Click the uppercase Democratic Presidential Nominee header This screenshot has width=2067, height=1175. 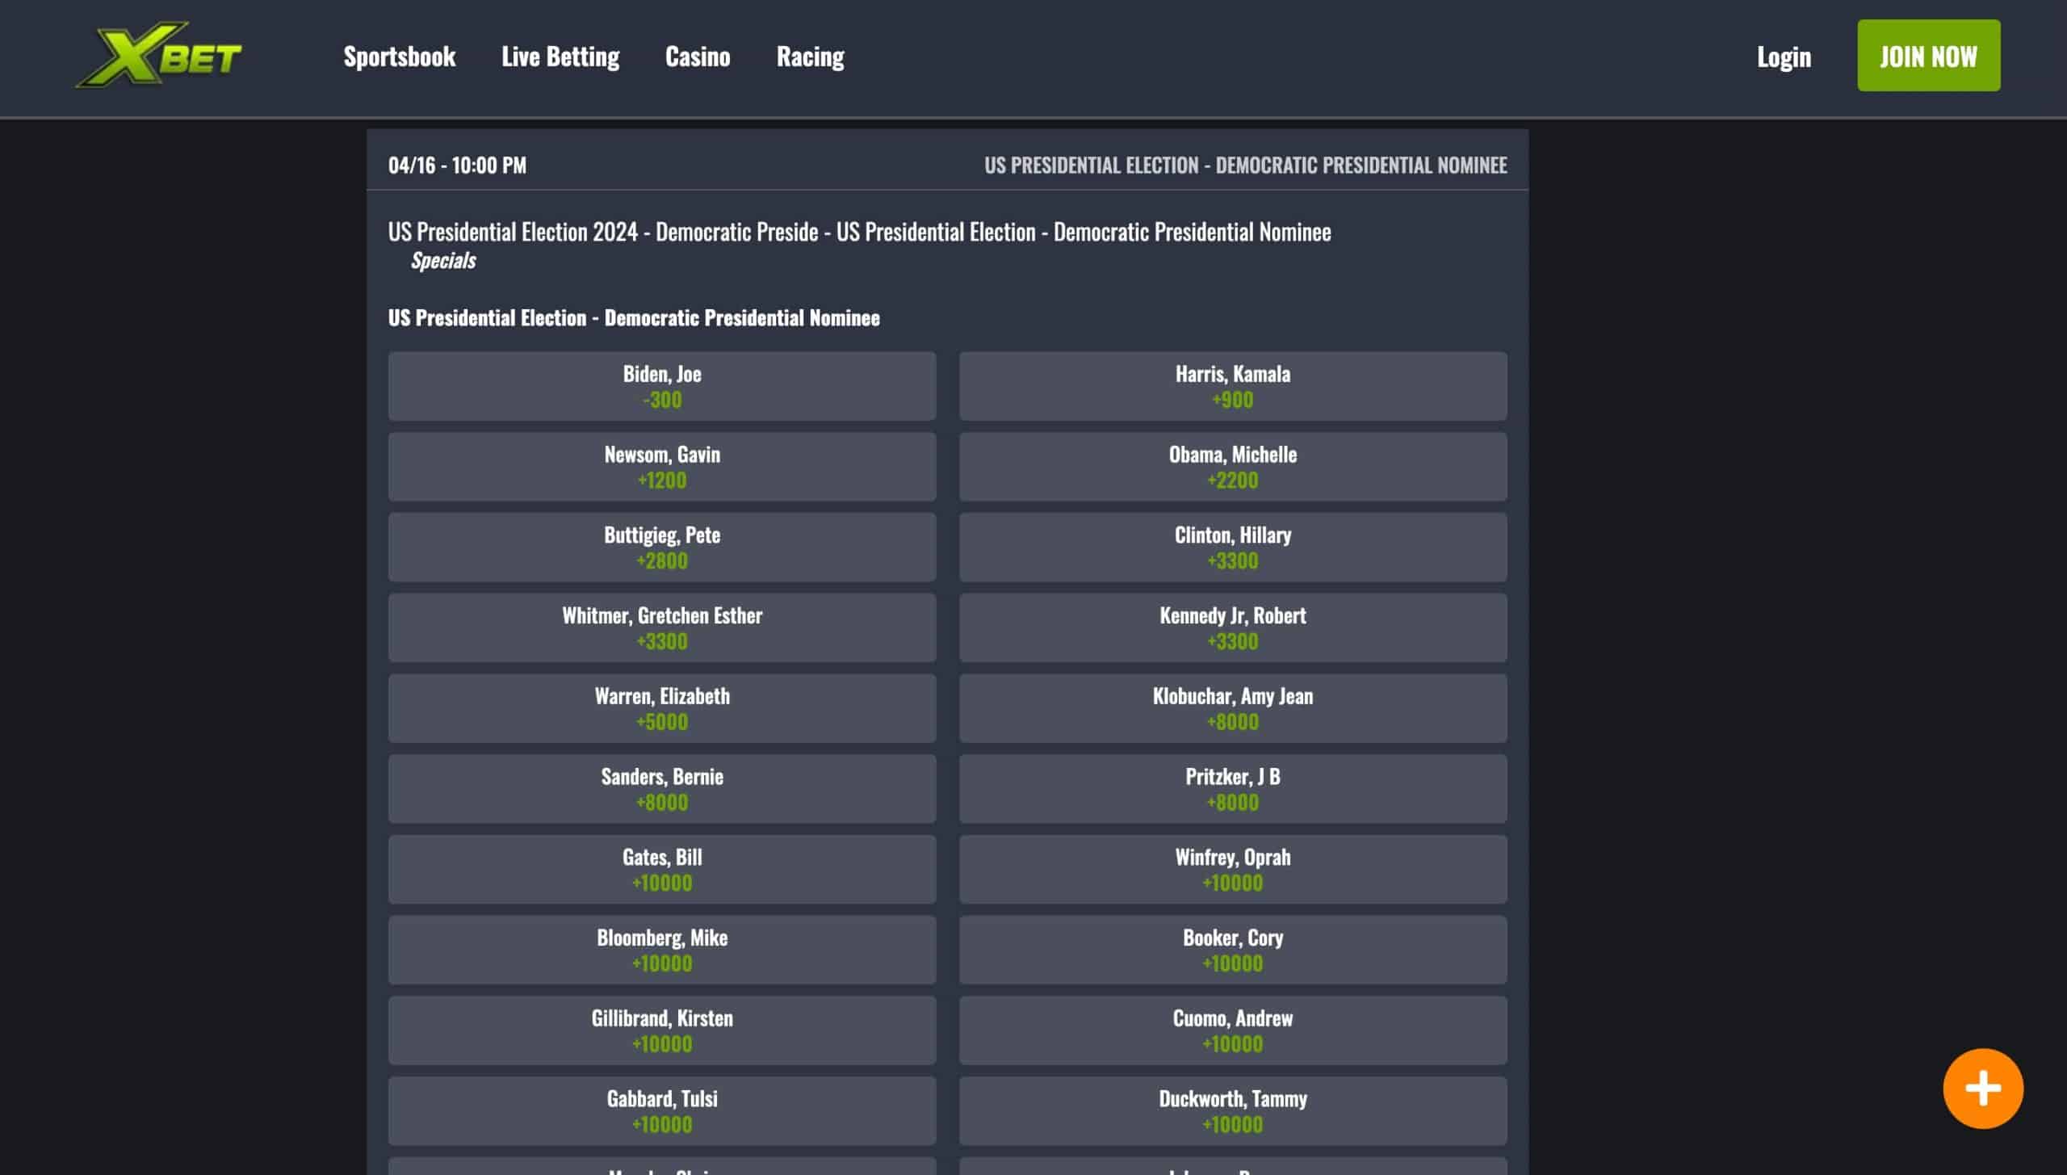coord(1245,166)
